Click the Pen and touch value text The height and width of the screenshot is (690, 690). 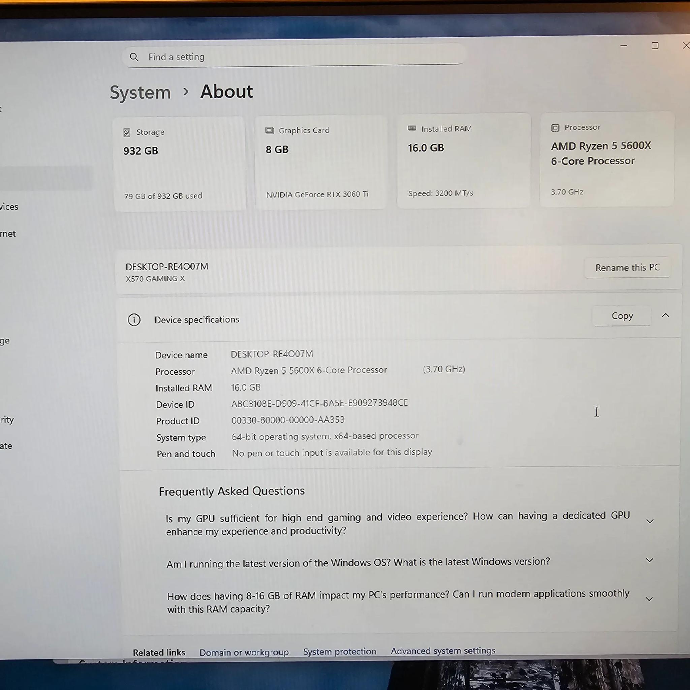332,453
